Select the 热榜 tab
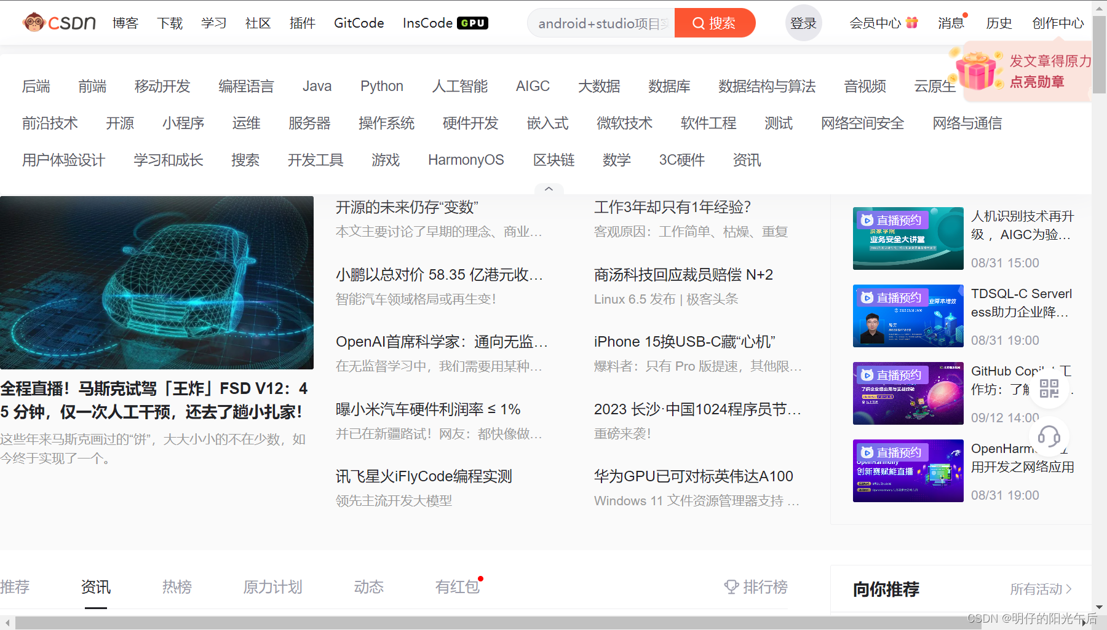Screen dimensions: 1107x630 (177, 587)
